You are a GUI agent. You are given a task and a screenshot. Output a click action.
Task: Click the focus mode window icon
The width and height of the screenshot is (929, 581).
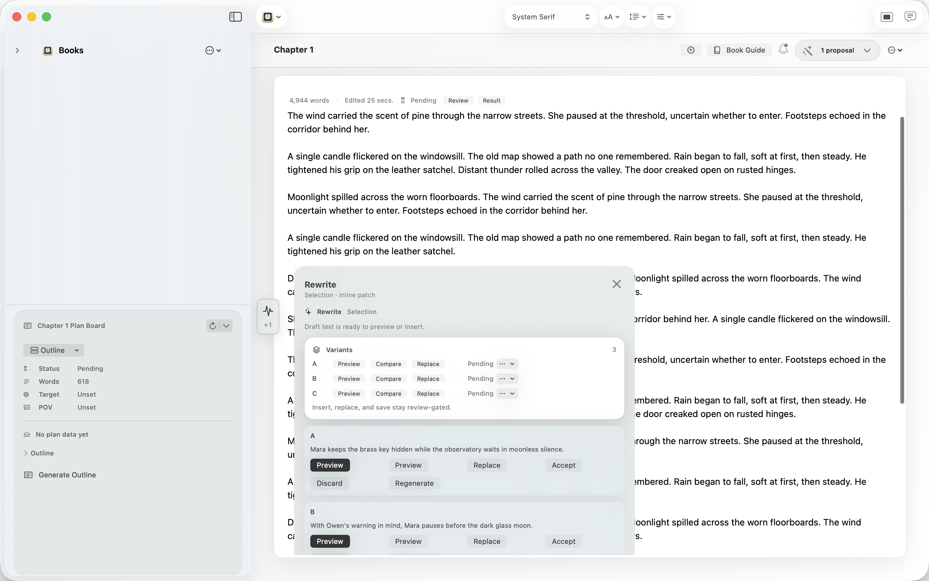[x=887, y=17]
